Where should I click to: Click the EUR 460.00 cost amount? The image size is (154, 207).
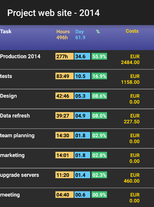click(132, 178)
